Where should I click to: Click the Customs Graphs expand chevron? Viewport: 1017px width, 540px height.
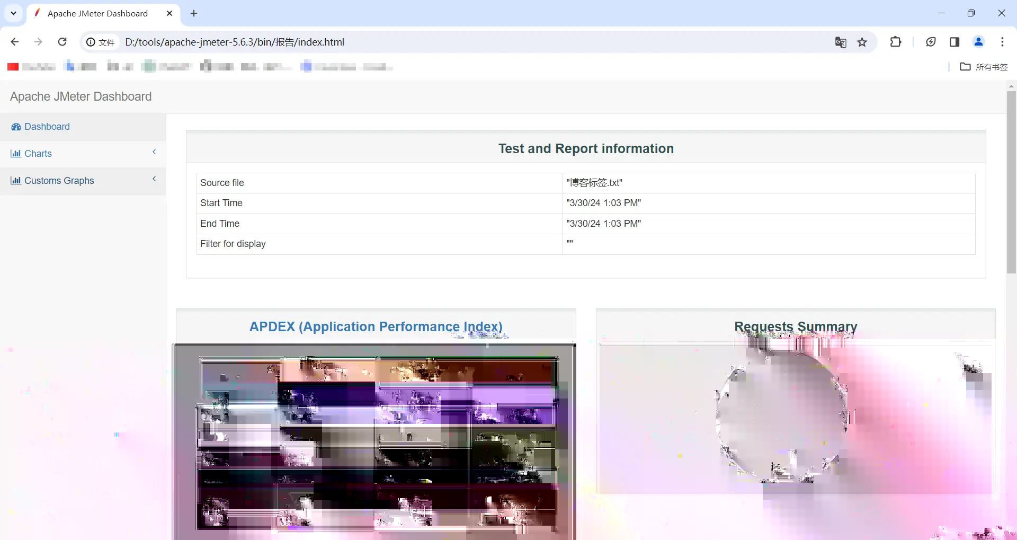pyautogui.click(x=154, y=179)
